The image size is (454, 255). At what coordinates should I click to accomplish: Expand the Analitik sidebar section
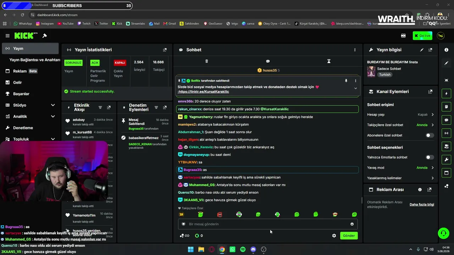tap(53, 117)
